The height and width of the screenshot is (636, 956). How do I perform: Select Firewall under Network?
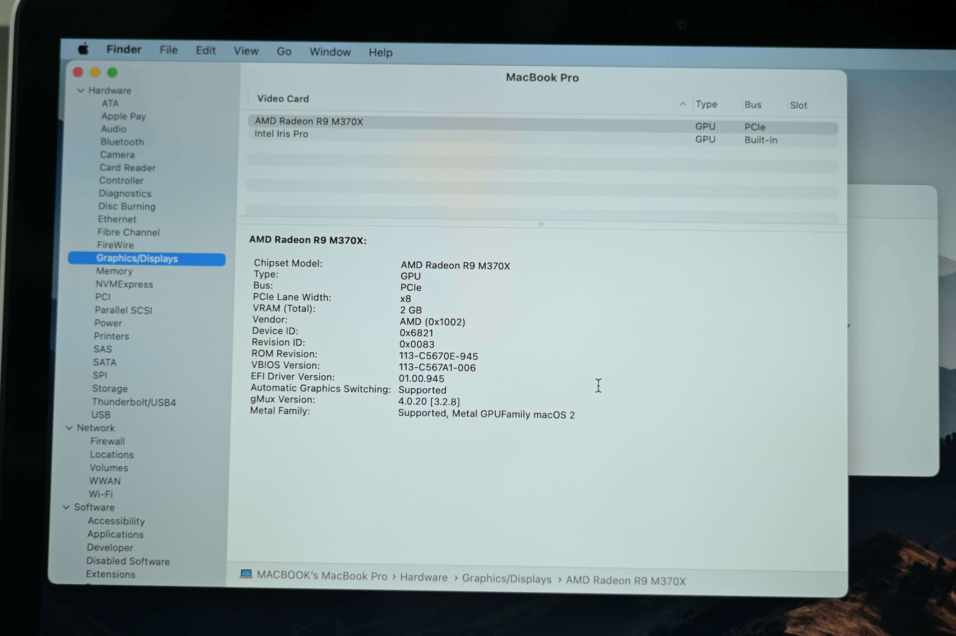(107, 441)
